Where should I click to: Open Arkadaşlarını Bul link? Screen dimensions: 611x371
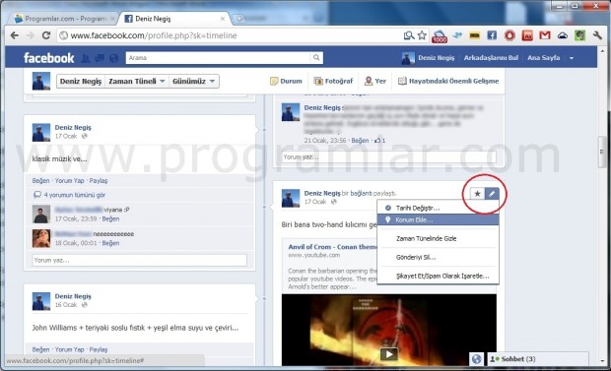pyautogui.click(x=491, y=58)
